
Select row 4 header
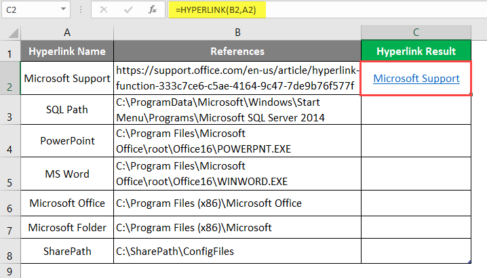pyautogui.click(x=10, y=141)
